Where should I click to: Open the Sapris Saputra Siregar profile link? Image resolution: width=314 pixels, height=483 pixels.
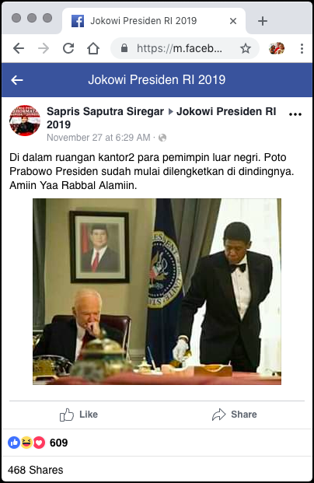pos(105,111)
